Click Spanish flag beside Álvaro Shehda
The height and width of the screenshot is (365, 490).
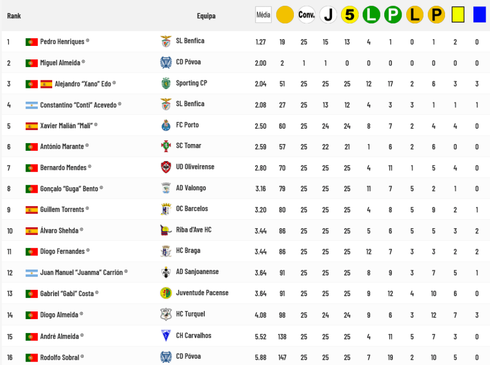click(x=32, y=231)
